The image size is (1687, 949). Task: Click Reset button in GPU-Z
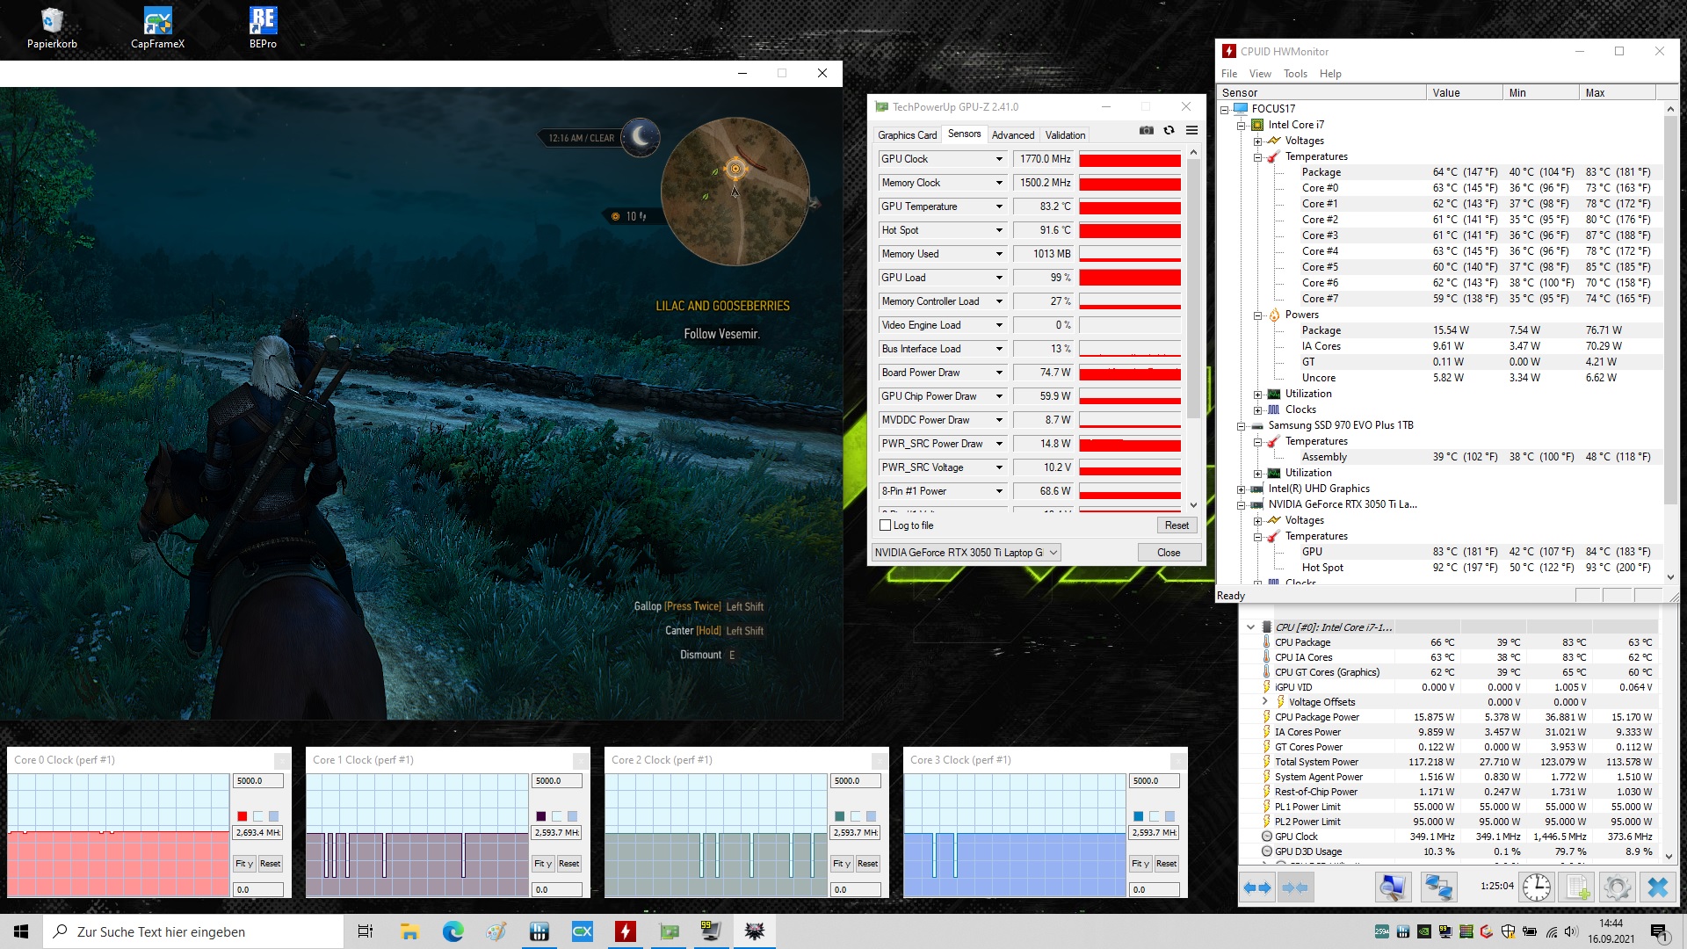1177,525
